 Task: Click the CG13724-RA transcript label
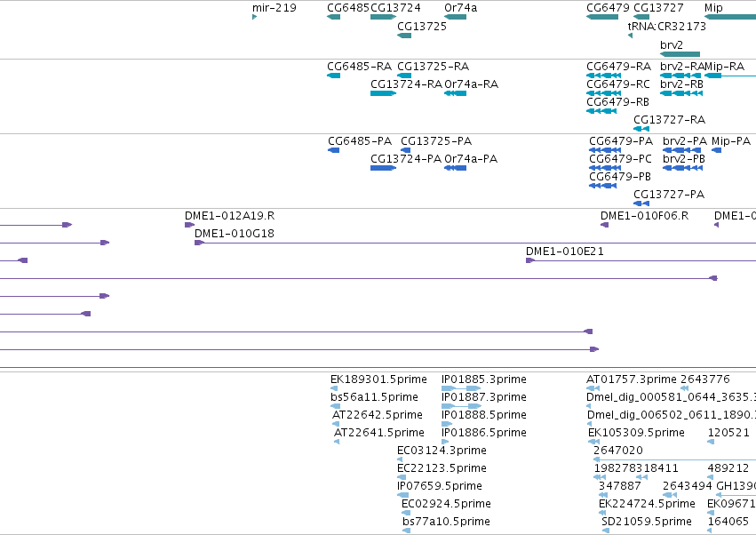pos(407,84)
